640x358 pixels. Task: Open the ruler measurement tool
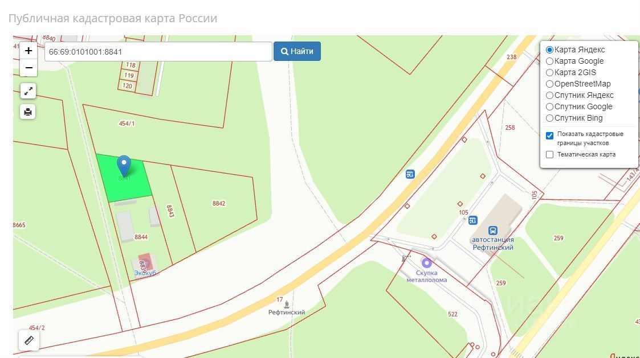coord(29,340)
